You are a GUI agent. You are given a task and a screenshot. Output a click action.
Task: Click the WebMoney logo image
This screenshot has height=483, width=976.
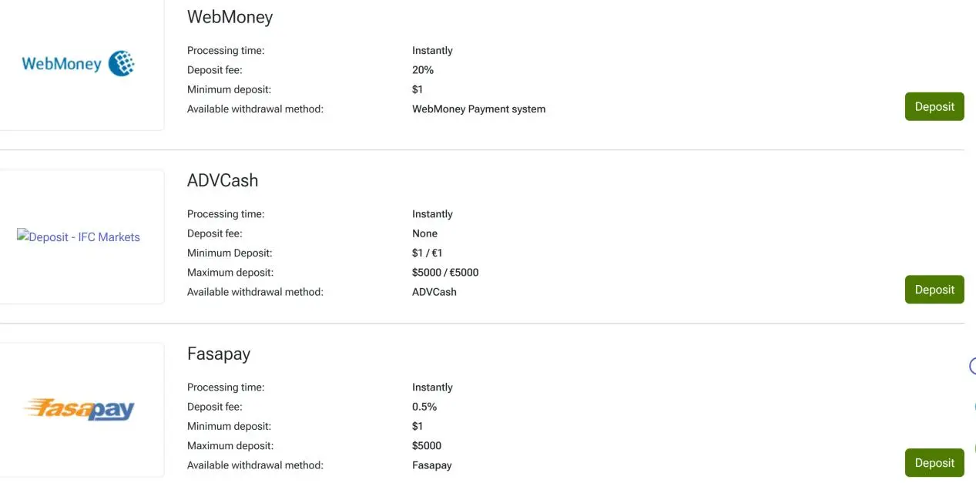(x=79, y=63)
